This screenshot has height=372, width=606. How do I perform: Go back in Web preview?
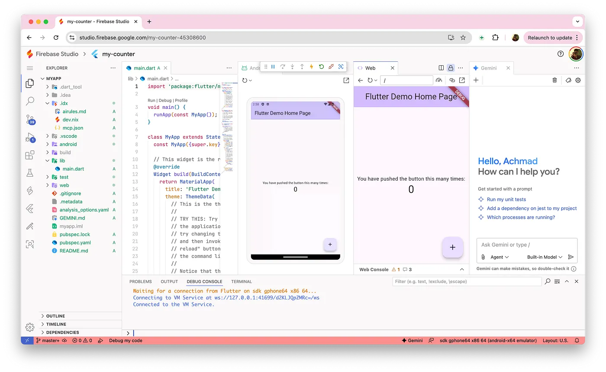(x=360, y=80)
